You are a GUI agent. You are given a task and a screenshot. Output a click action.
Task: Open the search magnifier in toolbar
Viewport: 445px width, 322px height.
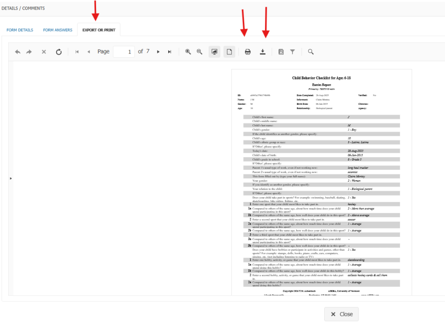311,52
